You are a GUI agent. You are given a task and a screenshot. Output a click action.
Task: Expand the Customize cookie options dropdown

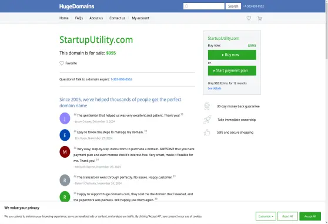[x=266, y=216]
